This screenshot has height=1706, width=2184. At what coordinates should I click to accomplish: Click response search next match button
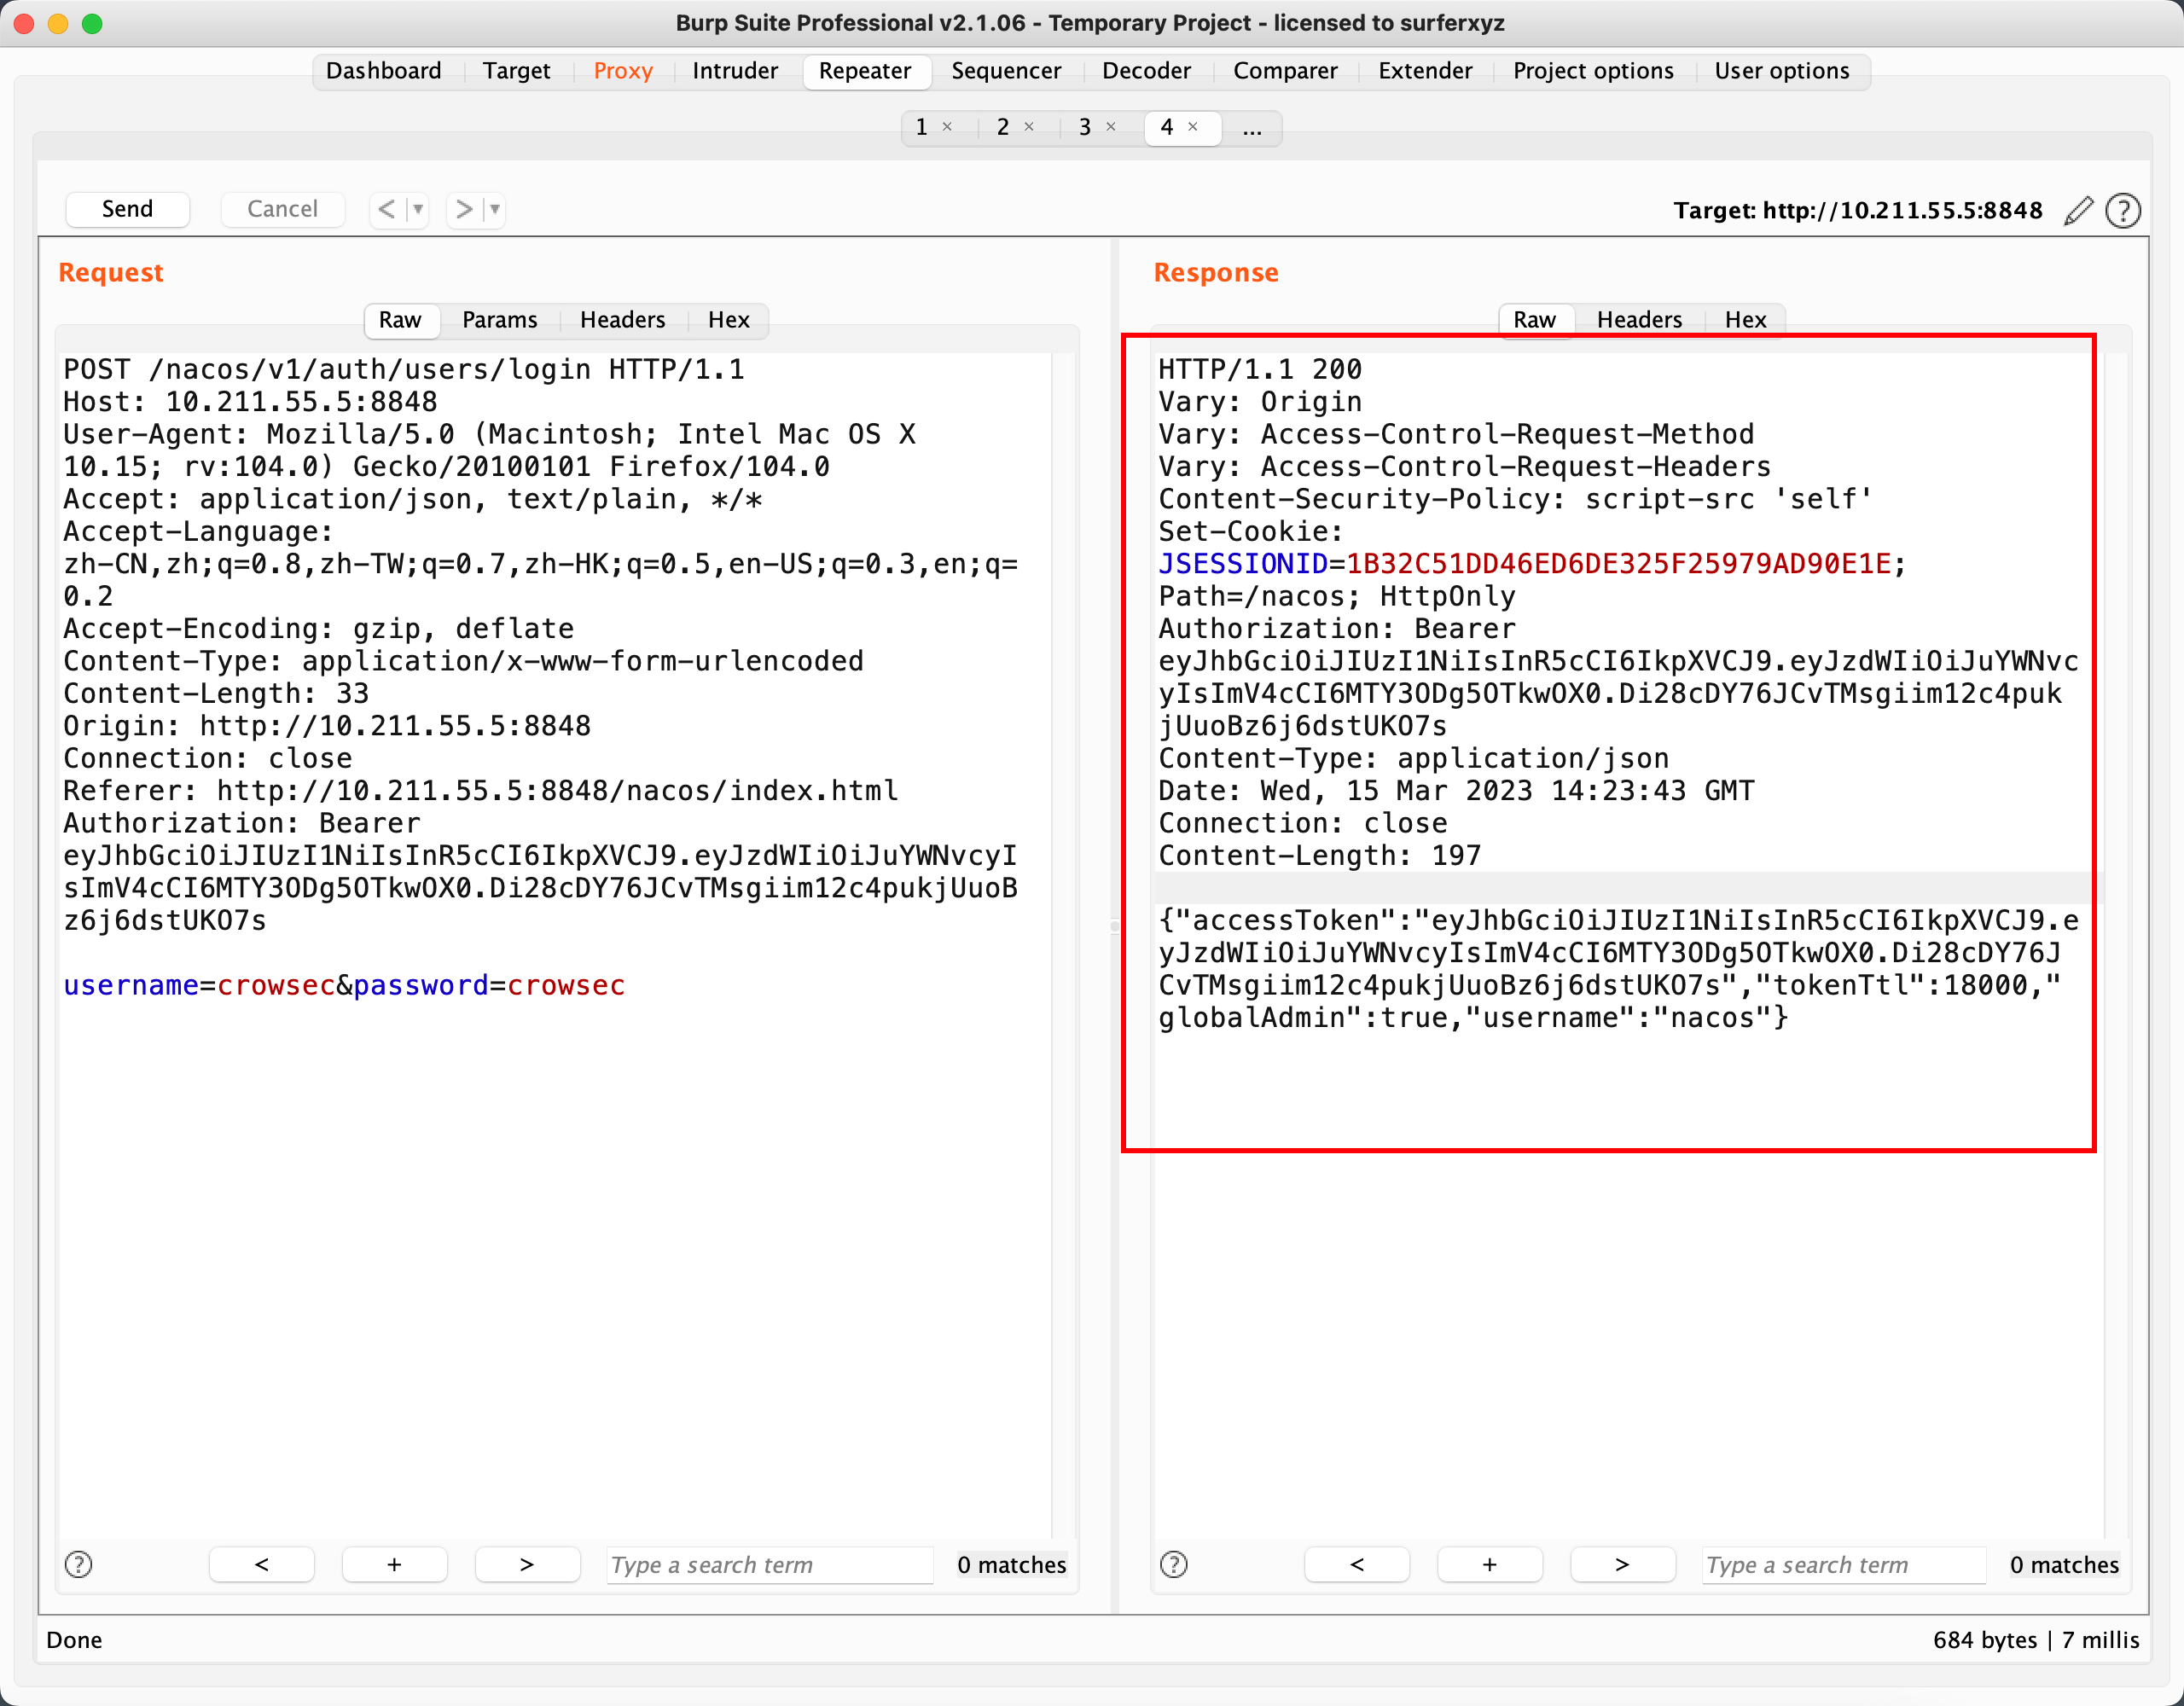tap(1622, 1564)
